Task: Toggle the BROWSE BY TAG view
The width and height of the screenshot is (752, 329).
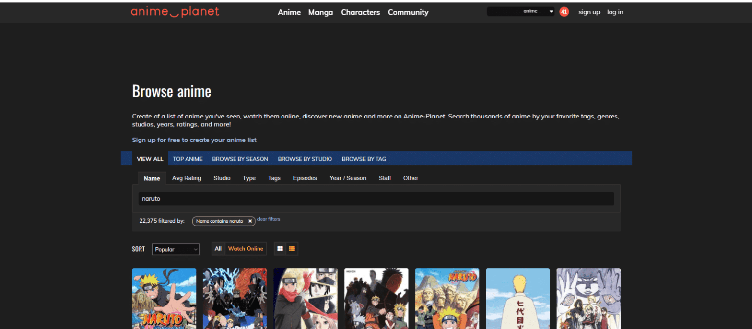Action: tap(364, 158)
